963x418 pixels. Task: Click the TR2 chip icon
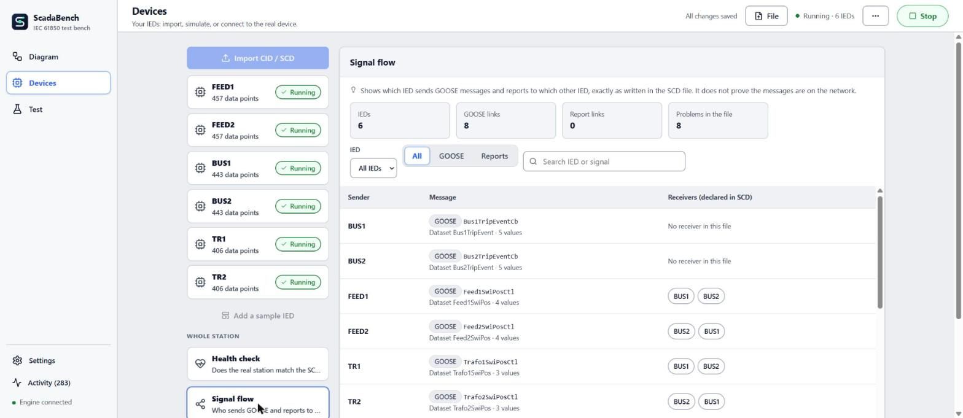coord(200,282)
